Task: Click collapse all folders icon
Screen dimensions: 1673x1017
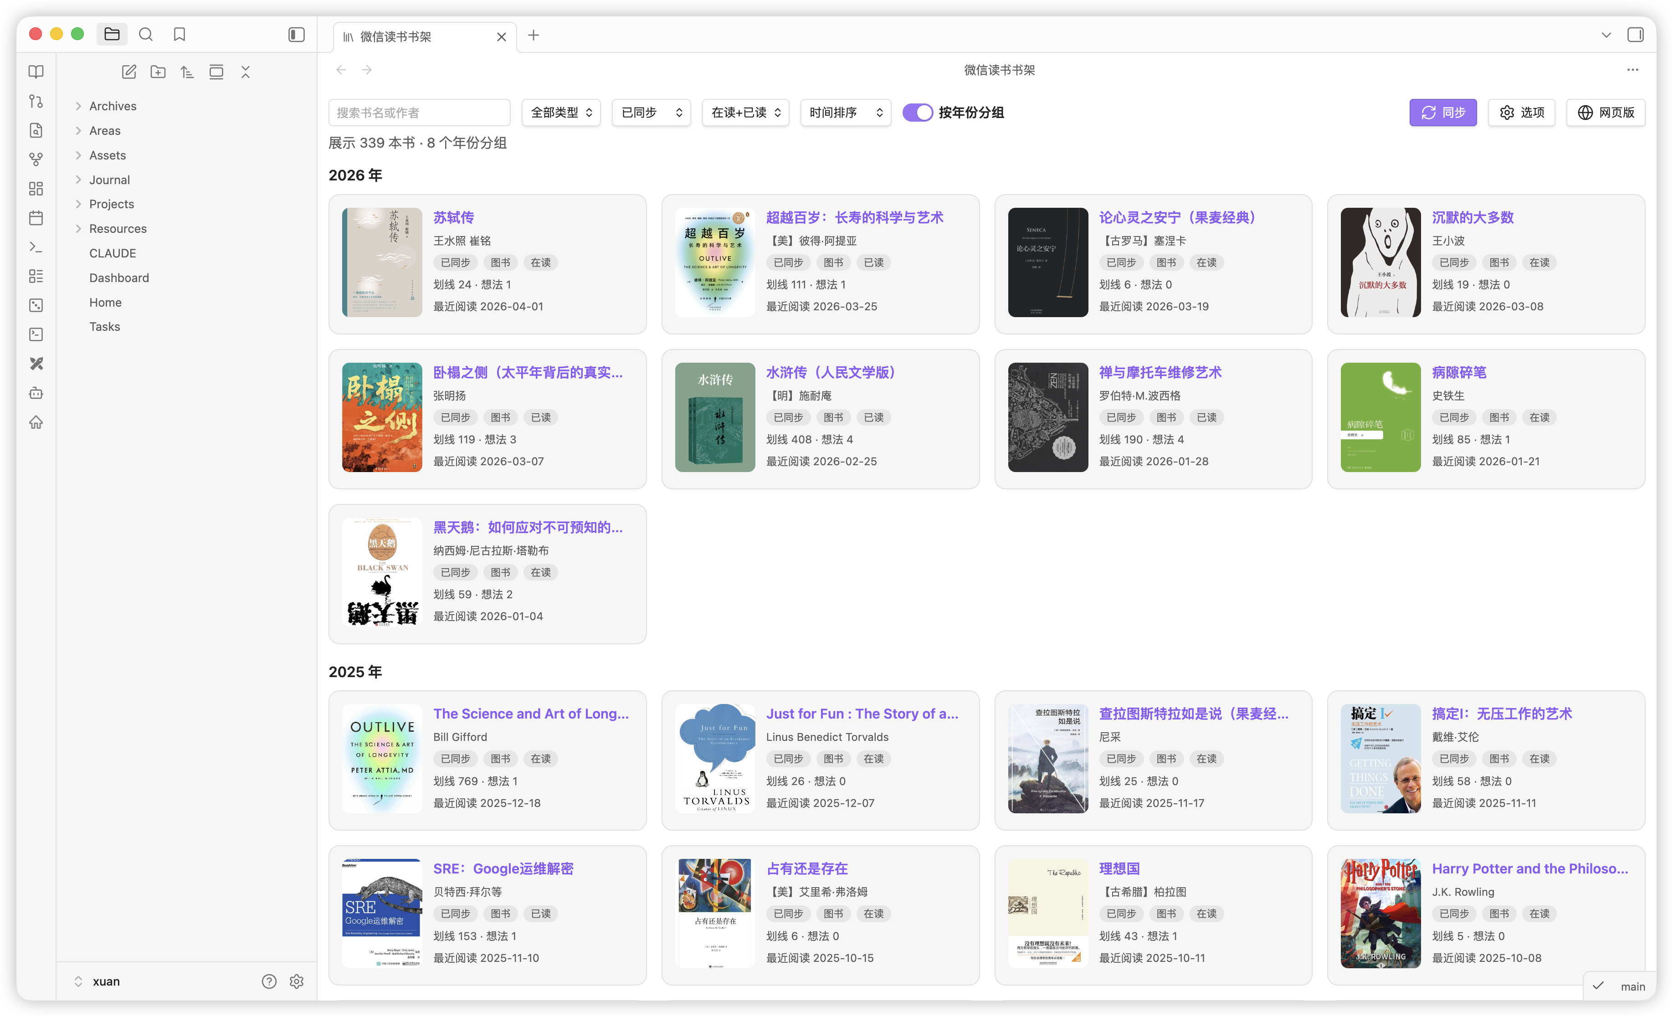Action: 245,72
